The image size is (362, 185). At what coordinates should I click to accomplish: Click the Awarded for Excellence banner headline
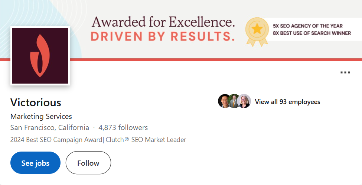tap(163, 22)
